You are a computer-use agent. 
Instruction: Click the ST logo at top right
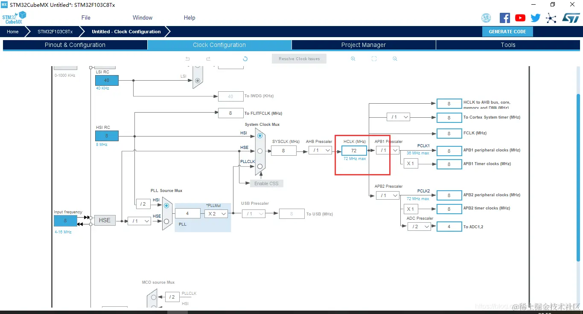(x=571, y=18)
